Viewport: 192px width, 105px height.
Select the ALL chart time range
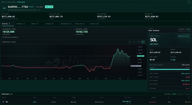point(143,42)
